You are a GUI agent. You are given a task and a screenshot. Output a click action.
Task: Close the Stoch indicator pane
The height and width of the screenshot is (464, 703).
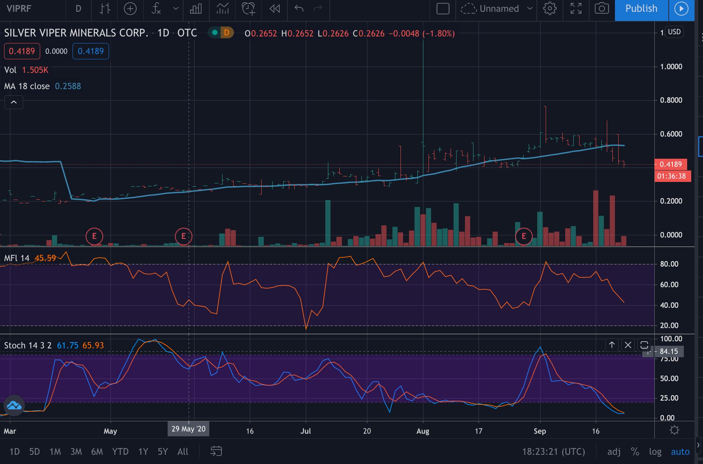point(628,345)
